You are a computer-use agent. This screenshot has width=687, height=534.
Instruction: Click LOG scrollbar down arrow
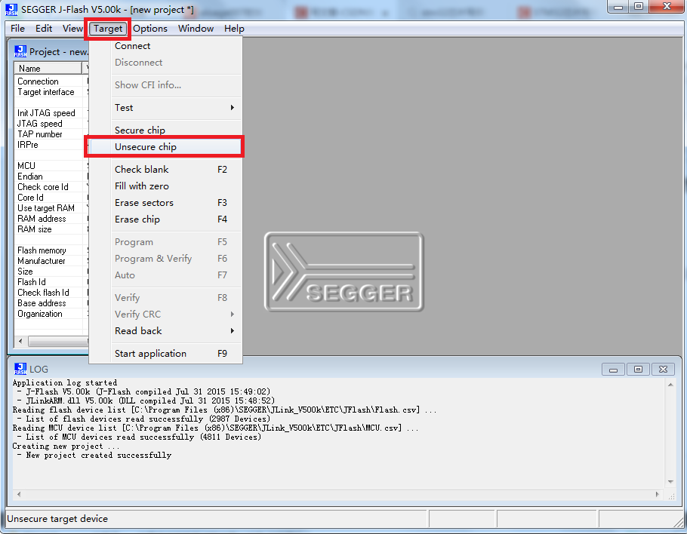(670, 482)
